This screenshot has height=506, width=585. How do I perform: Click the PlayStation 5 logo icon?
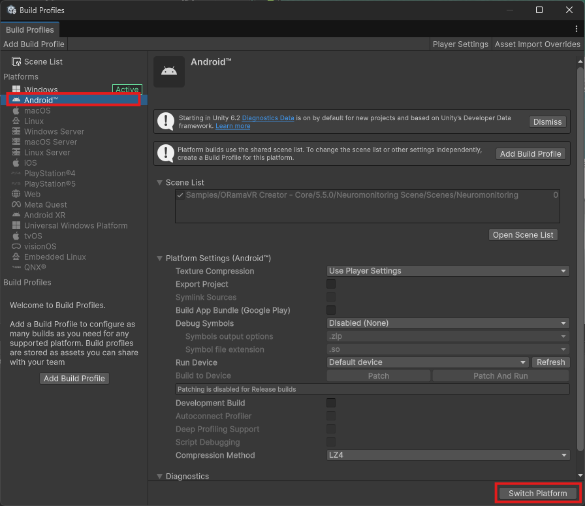[16, 183]
